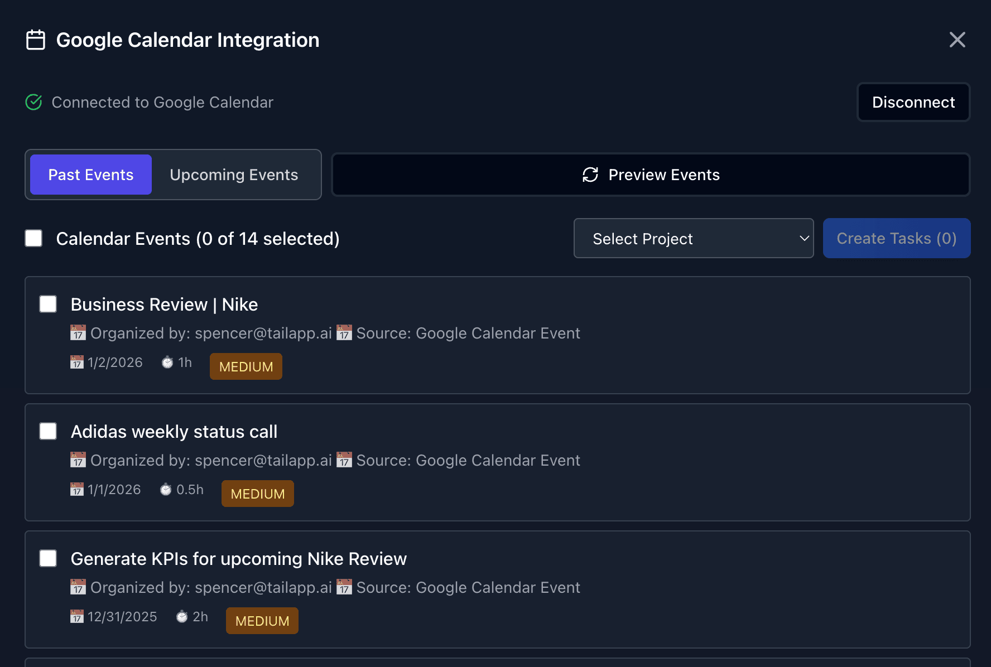Close the Google Calendar Integration dialog

click(x=958, y=40)
